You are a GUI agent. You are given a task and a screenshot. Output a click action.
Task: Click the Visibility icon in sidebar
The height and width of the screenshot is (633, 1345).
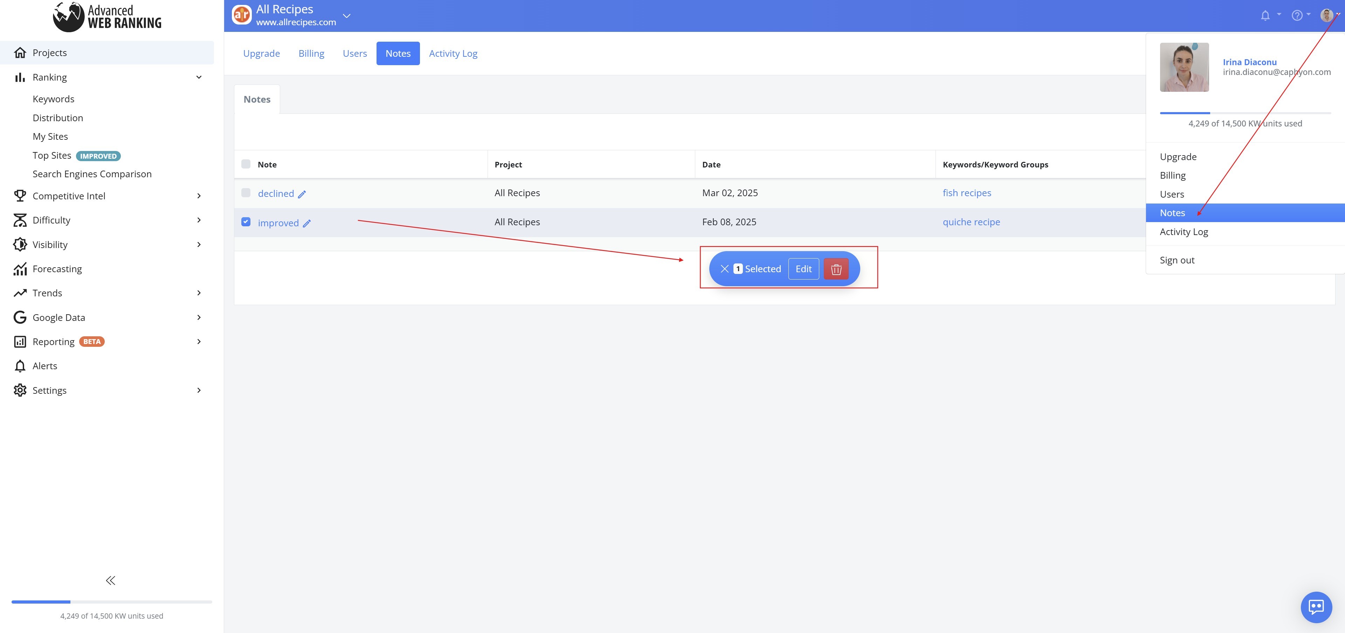pyautogui.click(x=20, y=245)
